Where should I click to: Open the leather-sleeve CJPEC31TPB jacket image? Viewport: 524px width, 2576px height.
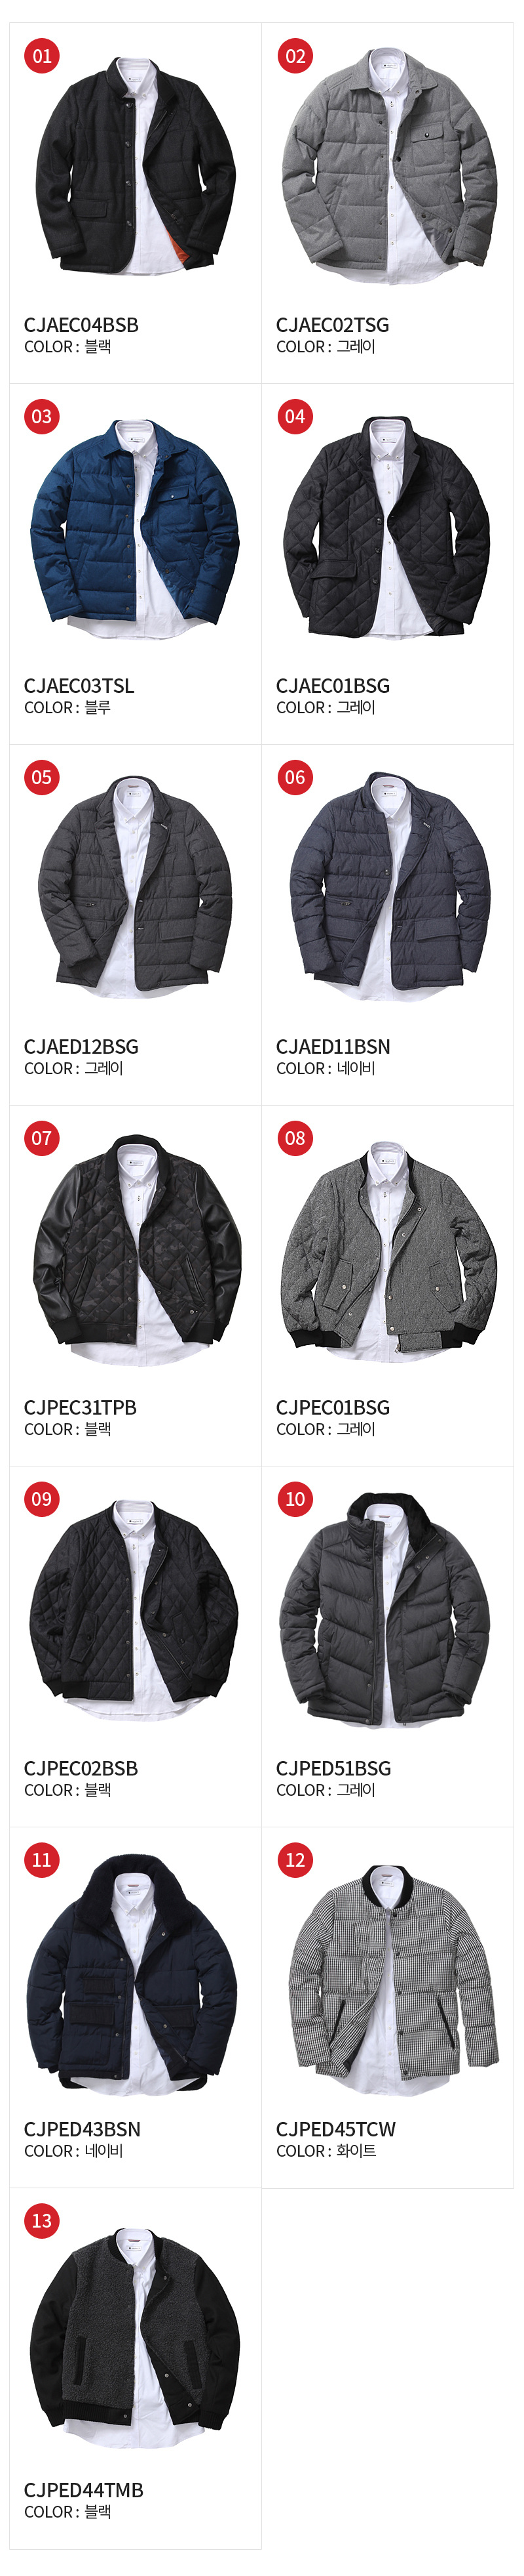pyautogui.click(x=136, y=1250)
